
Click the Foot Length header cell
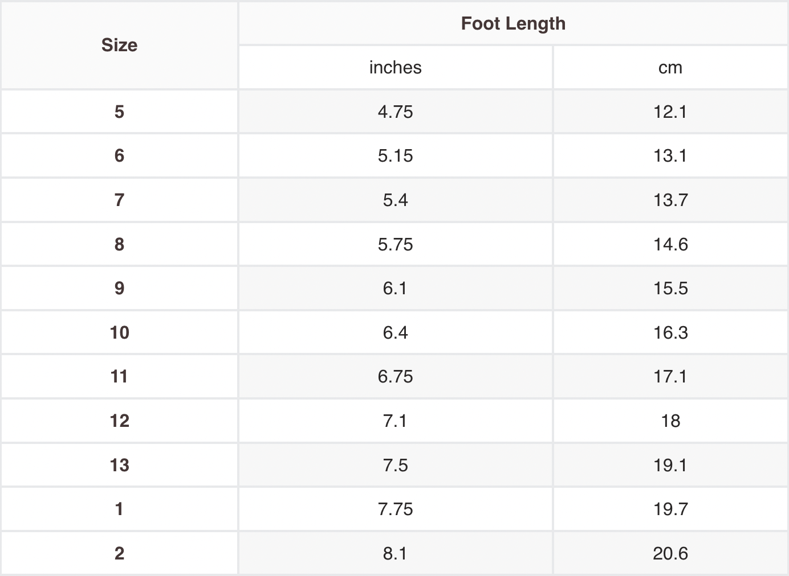click(x=513, y=23)
